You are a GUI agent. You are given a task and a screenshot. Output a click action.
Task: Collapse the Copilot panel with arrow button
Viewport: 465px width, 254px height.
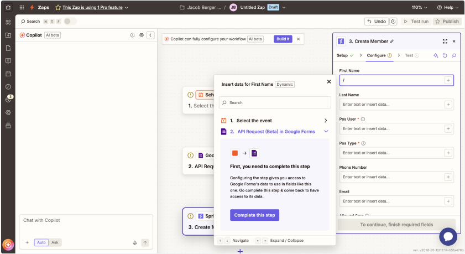coord(150,35)
